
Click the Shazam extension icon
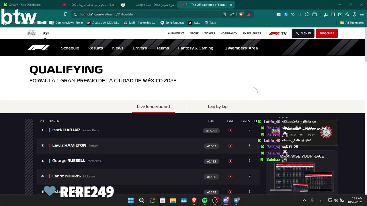286,14
